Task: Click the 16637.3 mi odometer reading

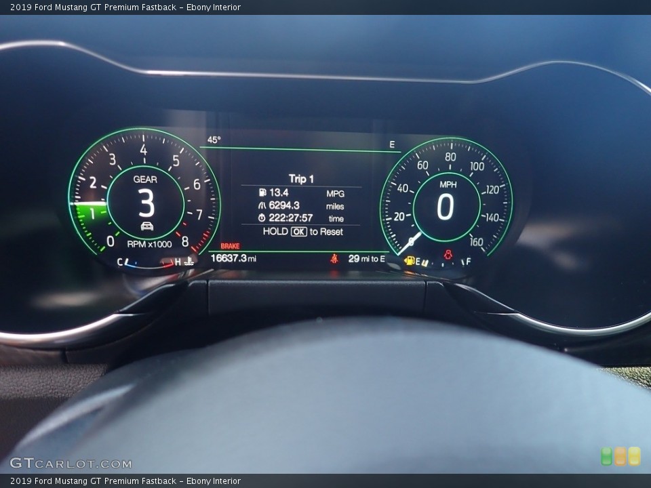Action: coord(233,258)
